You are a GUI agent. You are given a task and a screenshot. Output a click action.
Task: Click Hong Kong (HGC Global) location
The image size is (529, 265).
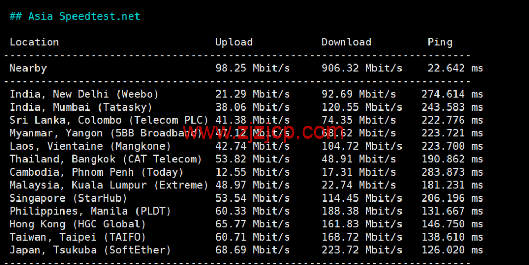pos(78,224)
